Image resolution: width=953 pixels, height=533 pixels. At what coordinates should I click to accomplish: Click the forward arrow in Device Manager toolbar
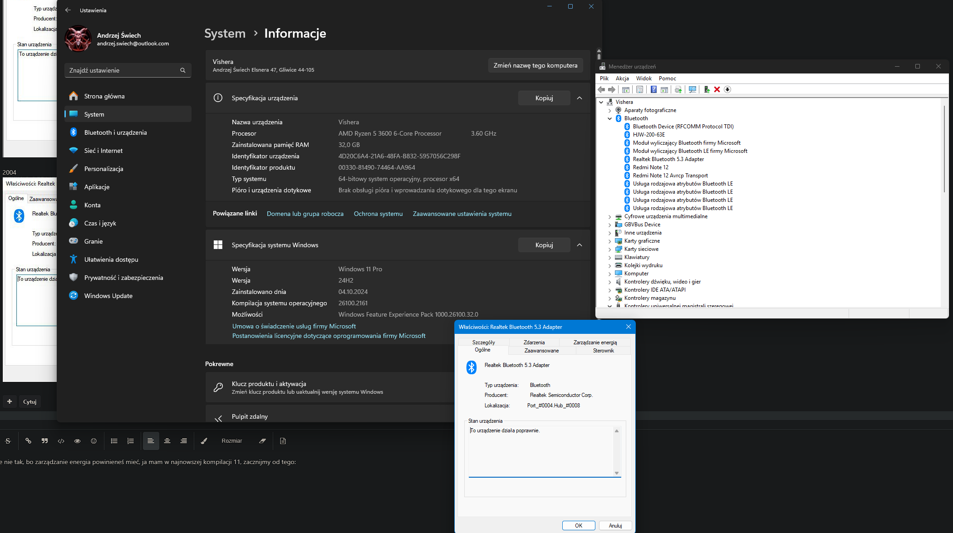[x=612, y=89]
